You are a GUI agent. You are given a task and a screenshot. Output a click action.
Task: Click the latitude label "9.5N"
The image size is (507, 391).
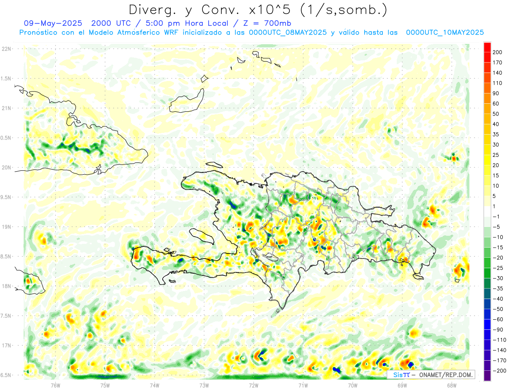6,197
